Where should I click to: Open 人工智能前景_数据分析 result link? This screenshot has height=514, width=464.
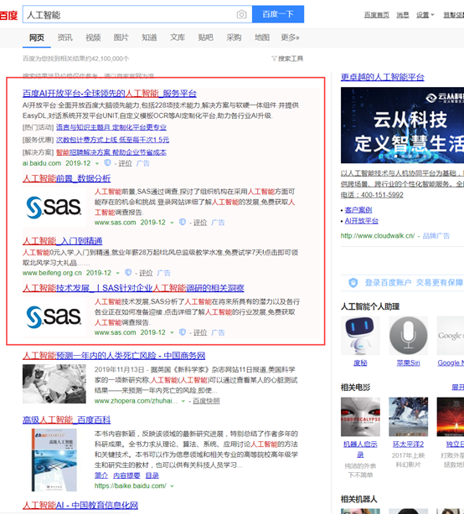tap(66, 178)
